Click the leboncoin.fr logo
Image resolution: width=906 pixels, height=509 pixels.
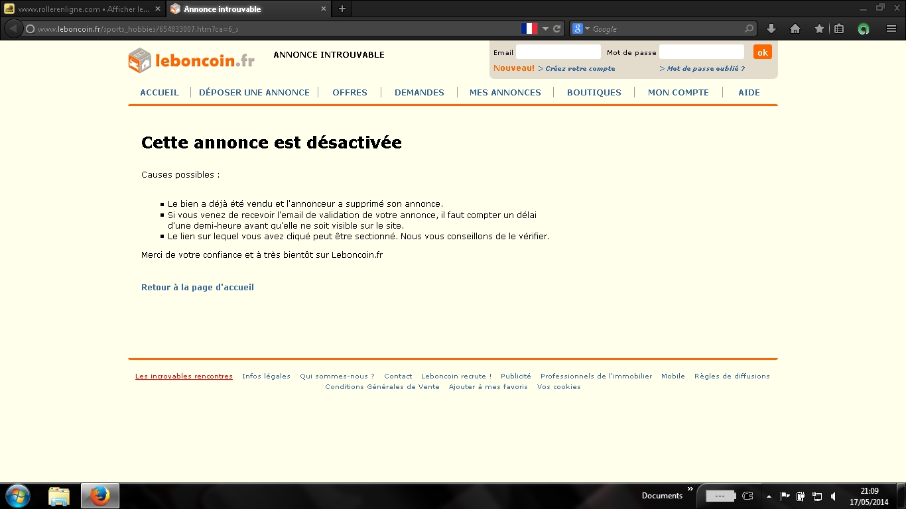pyautogui.click(x=191, y=60)
